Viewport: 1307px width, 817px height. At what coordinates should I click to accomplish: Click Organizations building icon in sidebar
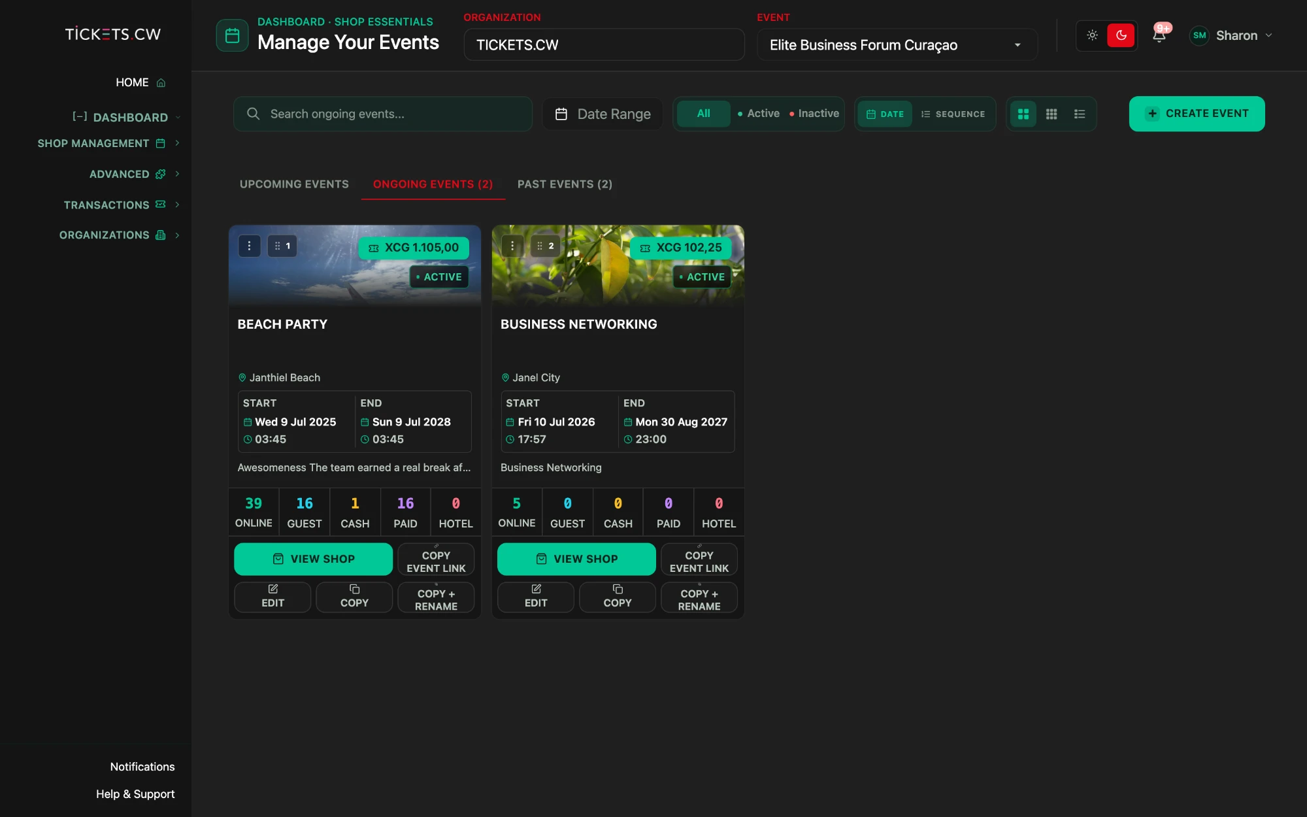coord(160,235)
